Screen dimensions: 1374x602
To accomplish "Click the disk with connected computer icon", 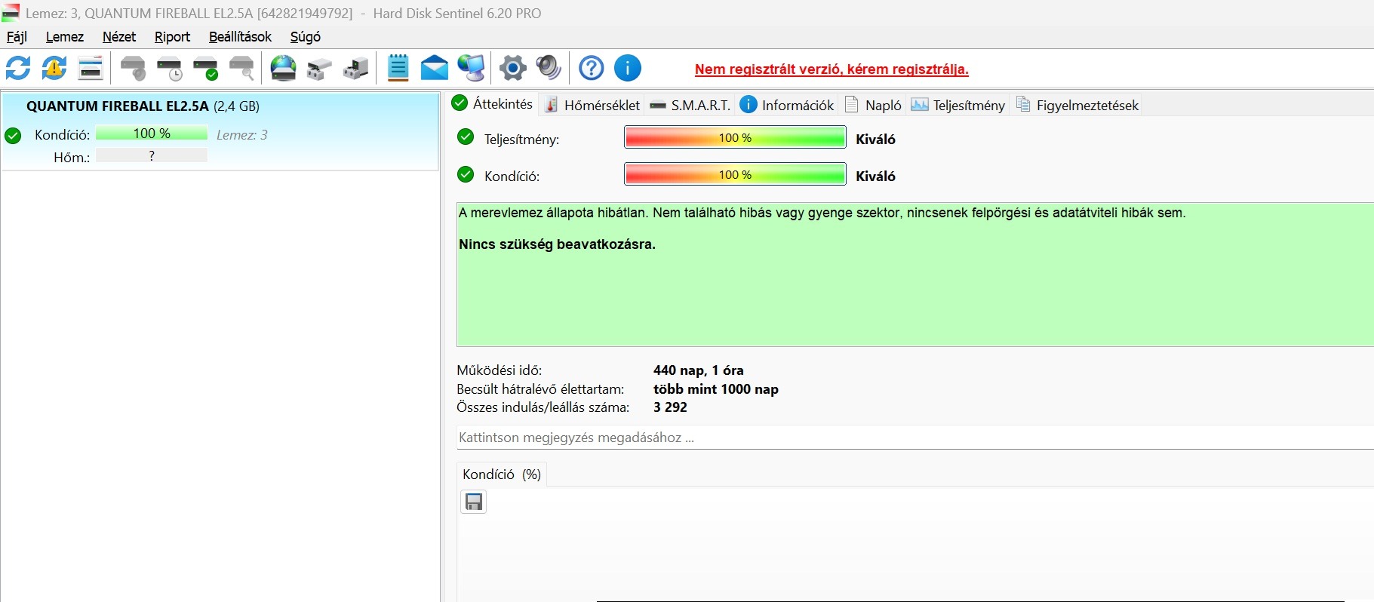I will click(x=356, y=68).
